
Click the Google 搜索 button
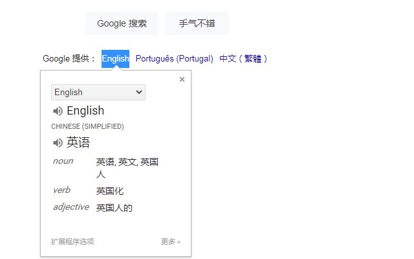[122, 23]
